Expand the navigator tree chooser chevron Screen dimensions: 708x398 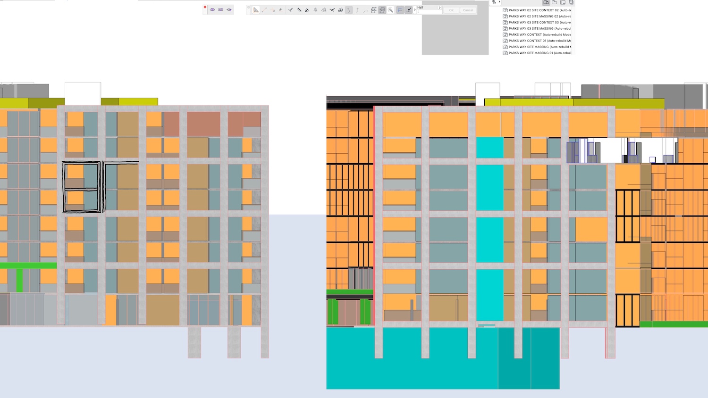click(x=499, y=2)
